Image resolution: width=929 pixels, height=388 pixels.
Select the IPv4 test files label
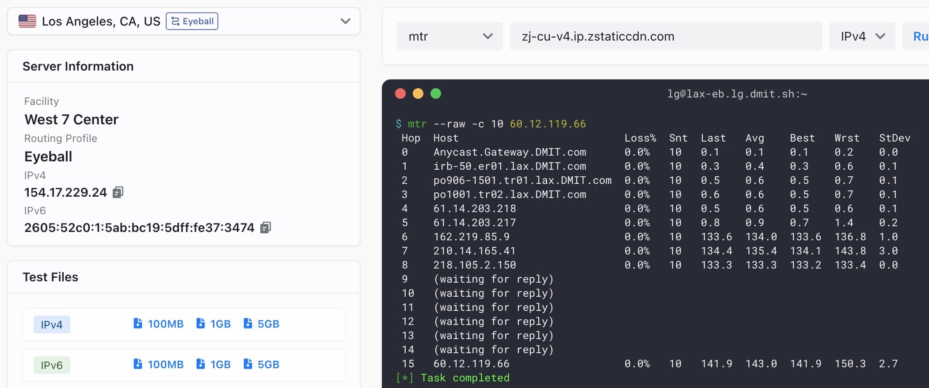coord(52,325)
